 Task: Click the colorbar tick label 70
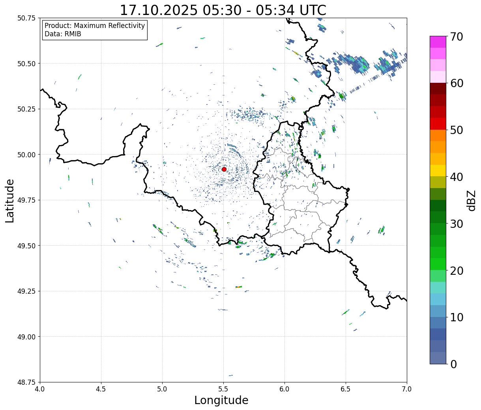coord(456,37)
